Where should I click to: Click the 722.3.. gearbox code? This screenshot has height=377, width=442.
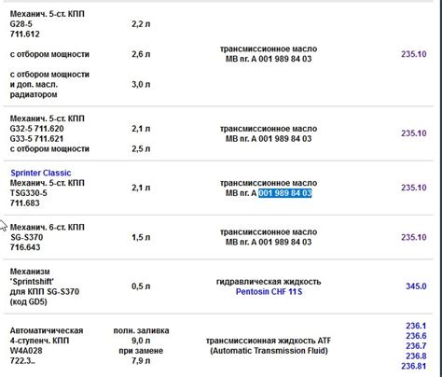[22, 361]
